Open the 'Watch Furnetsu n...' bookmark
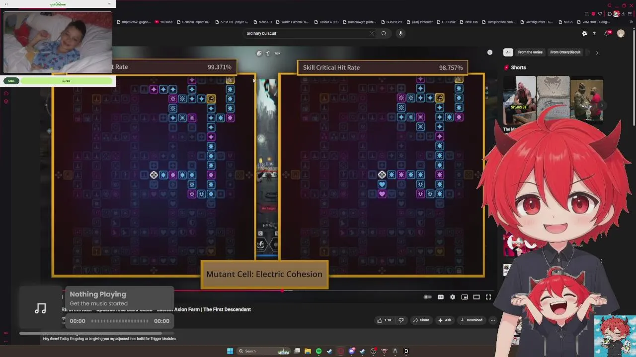 (293, 22)
